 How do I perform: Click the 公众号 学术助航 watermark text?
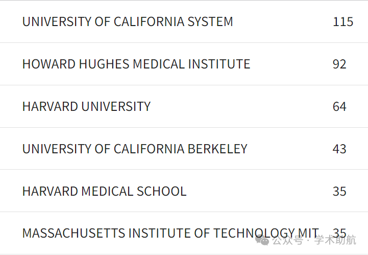tap(314, 240)
